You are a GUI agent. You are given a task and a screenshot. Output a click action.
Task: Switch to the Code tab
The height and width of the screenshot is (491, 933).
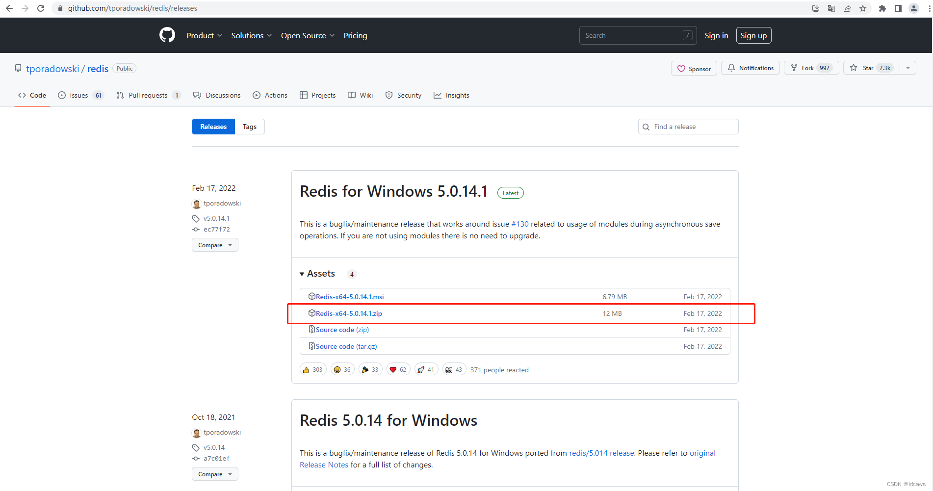click(x=32, y=95)
